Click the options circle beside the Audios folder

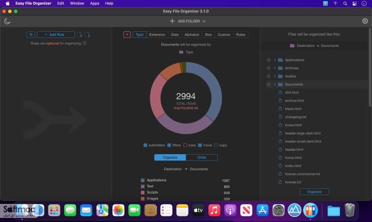tap(269, 76)
